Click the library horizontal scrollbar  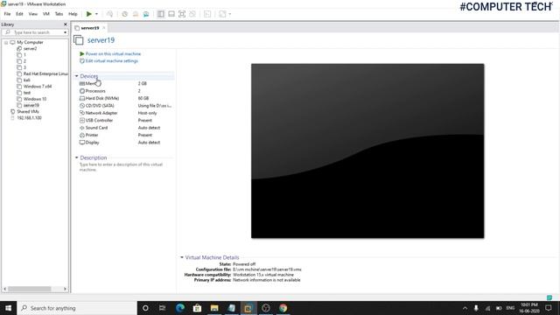pos(30,289)
